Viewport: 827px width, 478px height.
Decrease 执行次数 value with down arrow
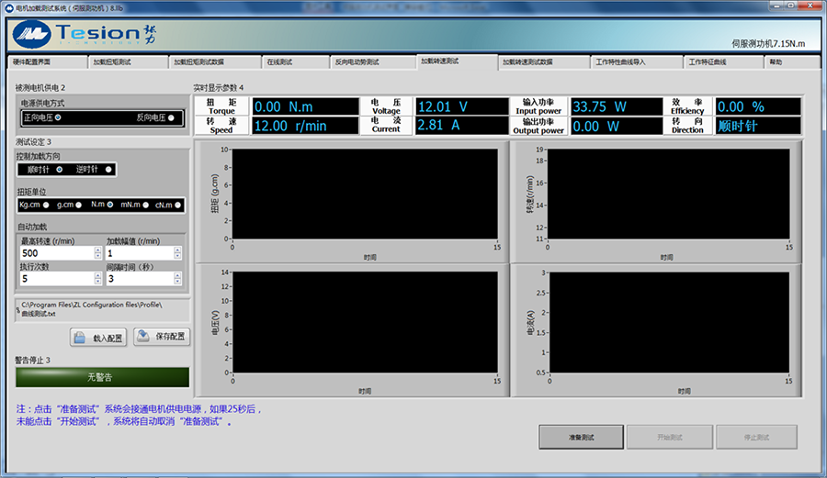(x=97, y=283)
